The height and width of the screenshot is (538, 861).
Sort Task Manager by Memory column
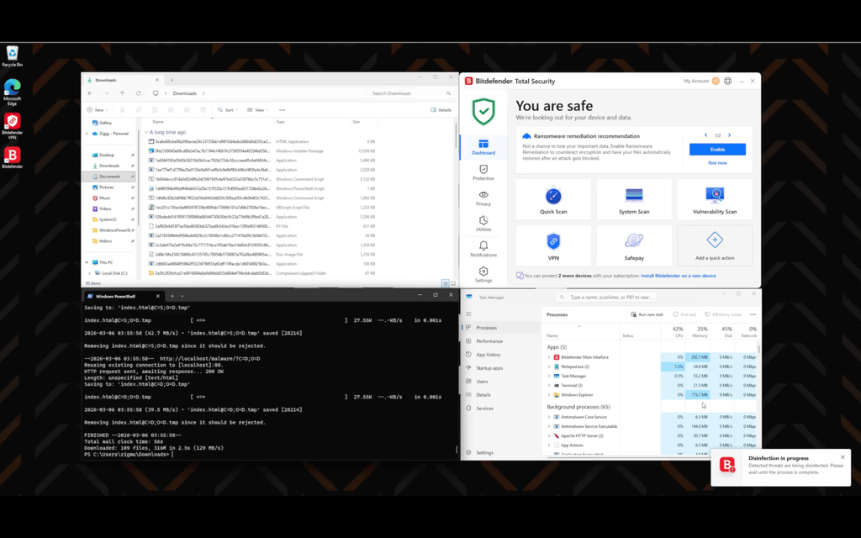(698, 331)
